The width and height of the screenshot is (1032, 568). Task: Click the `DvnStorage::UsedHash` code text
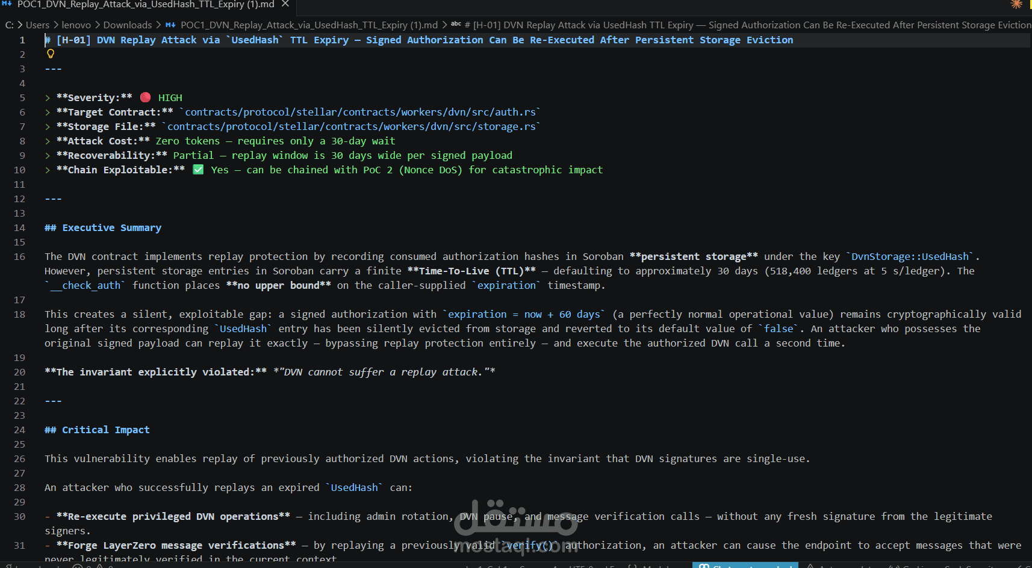click(x=910, y=256)
